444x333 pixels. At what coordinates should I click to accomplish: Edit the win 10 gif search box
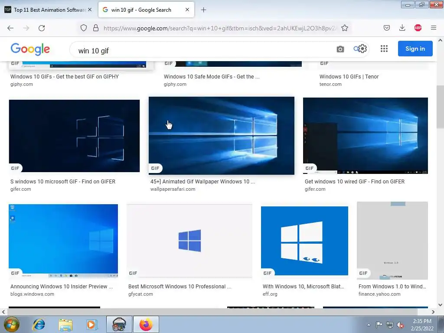tap(204, 50)
